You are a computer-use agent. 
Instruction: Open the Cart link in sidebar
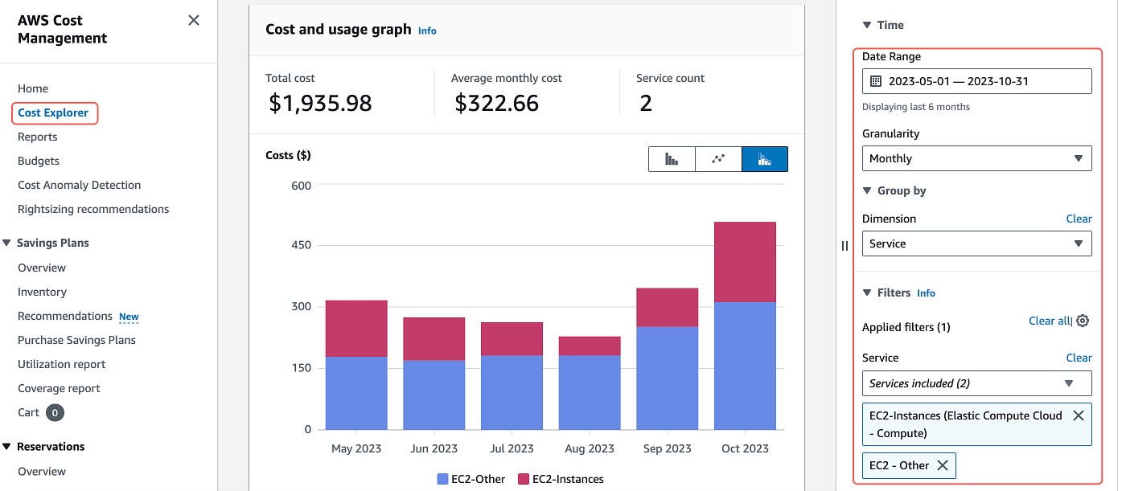click(x=28, y=412)
